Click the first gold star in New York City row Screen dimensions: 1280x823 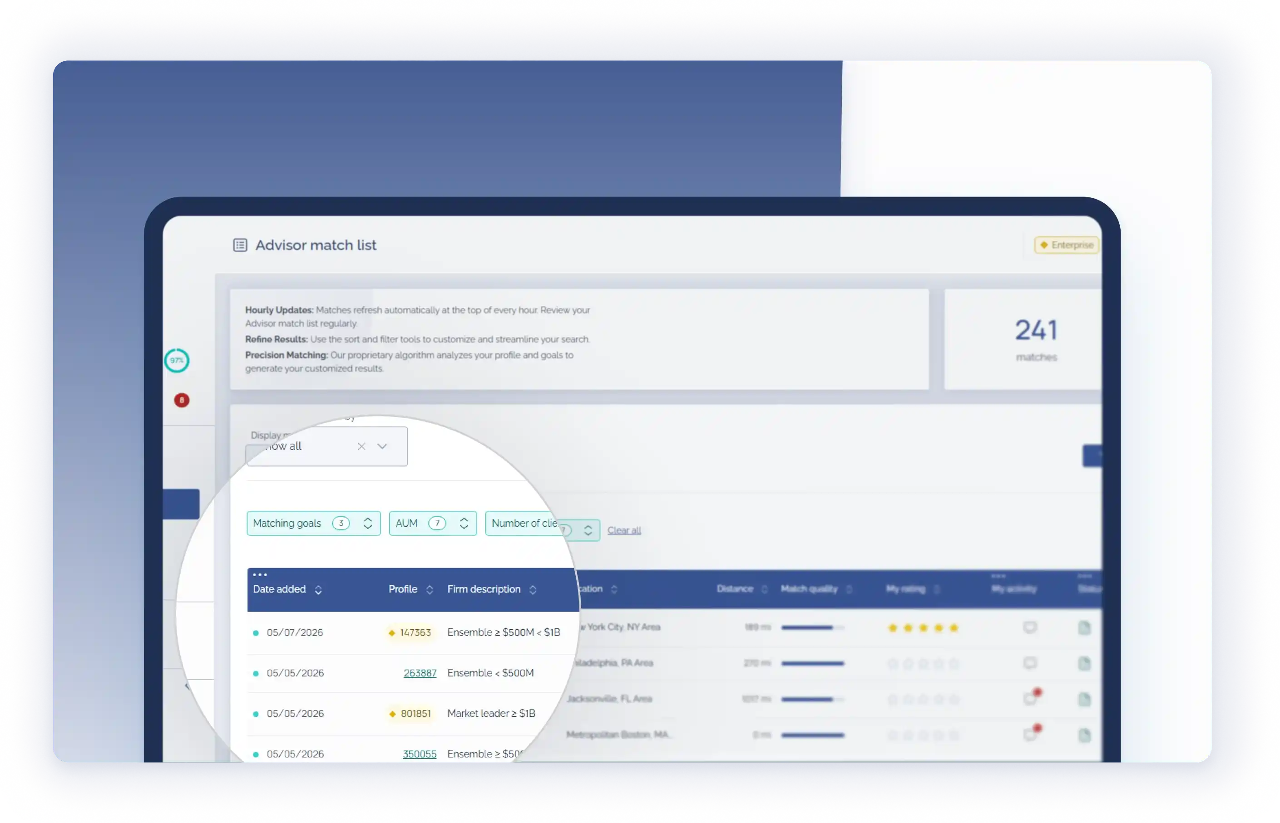click(x=892, y=628)
